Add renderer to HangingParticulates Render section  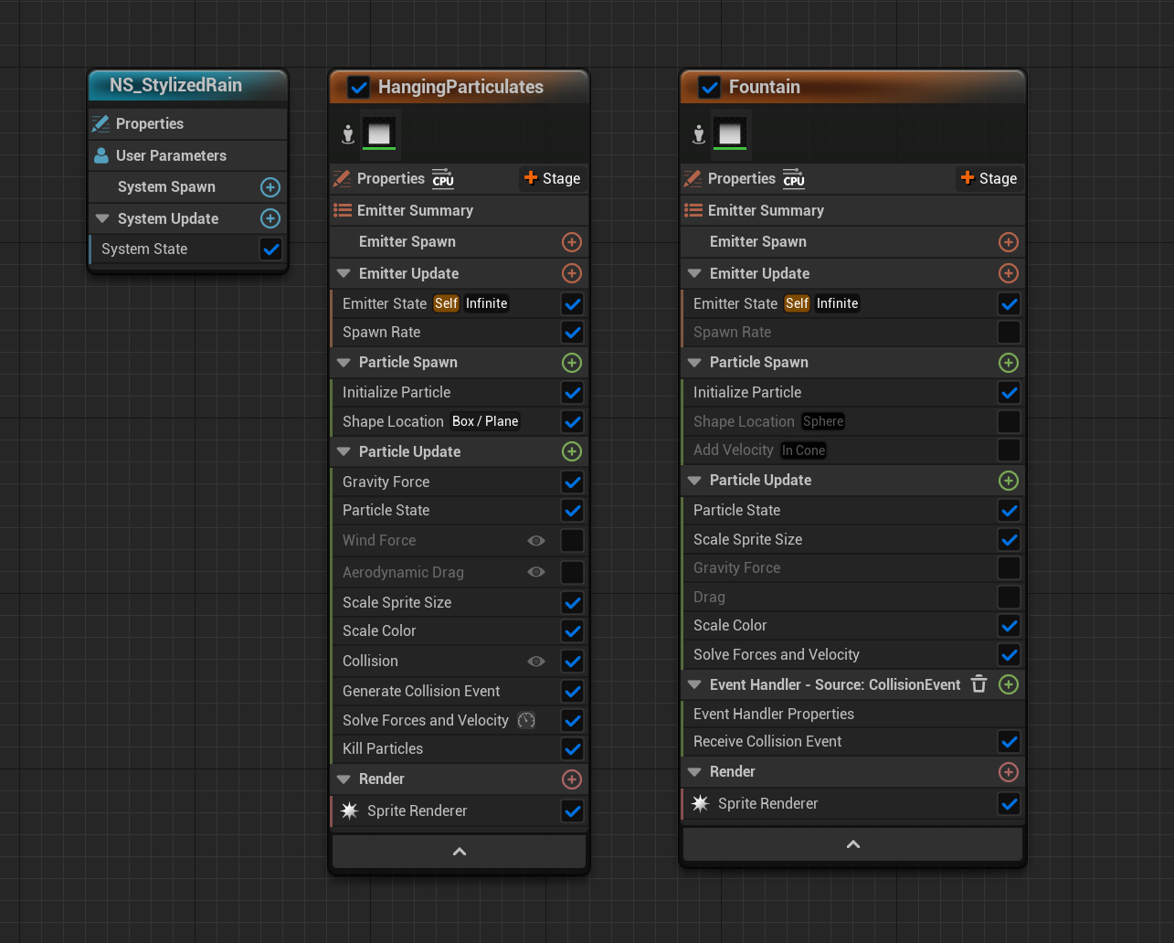click(572, 779)
